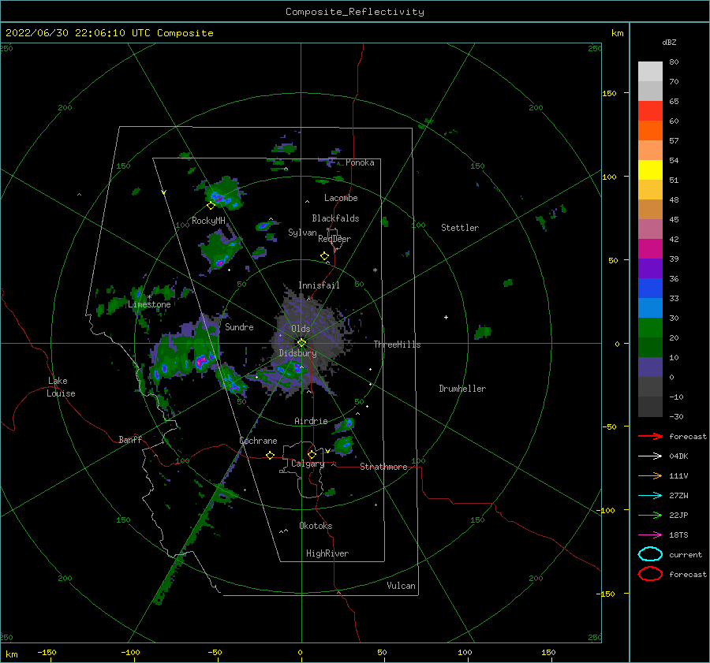Click the orange 111V arrow icon
Viewport: 710px width, 663px height.
tap(650, 475)
